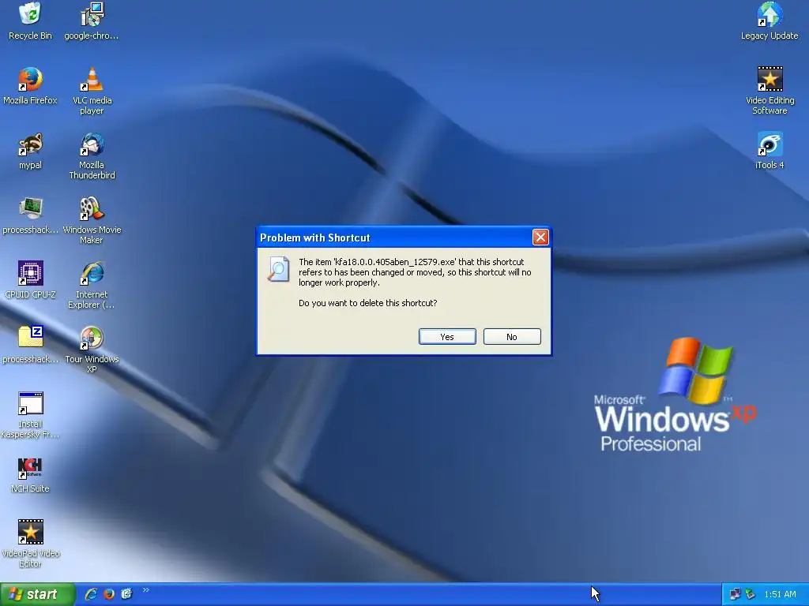Launch Firefox from Quick Launch bar
The image size is (809, 606).
pyautogui.click(x=109, y=594)
